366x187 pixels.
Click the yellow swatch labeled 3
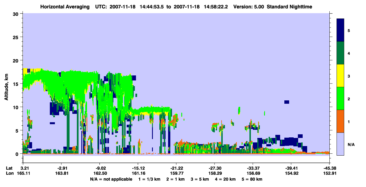pyautogui.click(x=340, y=76)
